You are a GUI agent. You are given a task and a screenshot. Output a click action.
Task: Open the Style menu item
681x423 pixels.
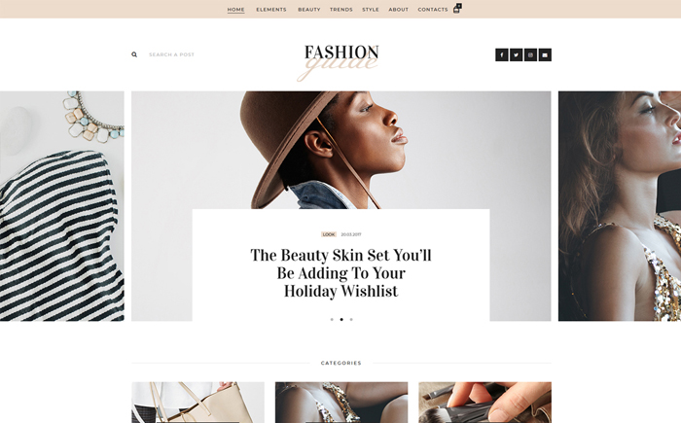pos(371,9)
